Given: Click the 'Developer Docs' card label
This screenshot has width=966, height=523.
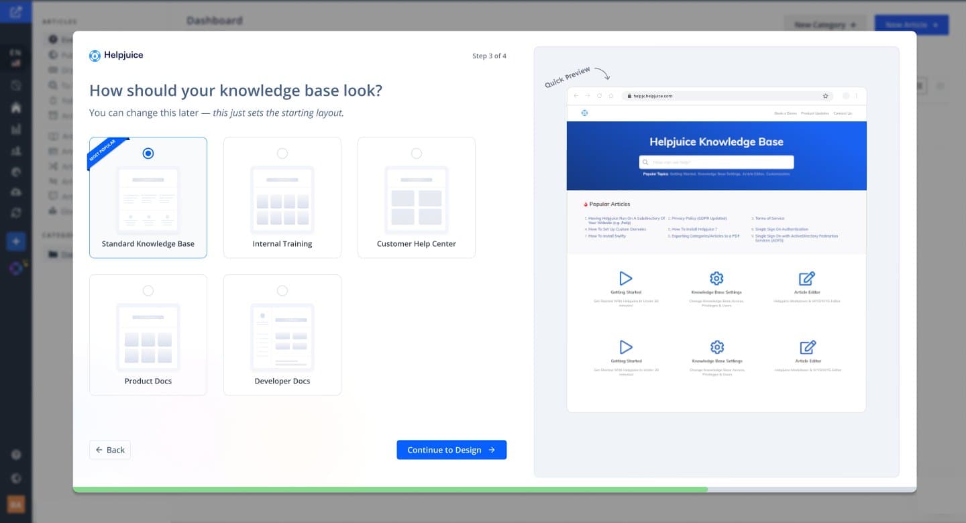Looking at the screenshot, I should click(x=282, y=381).
